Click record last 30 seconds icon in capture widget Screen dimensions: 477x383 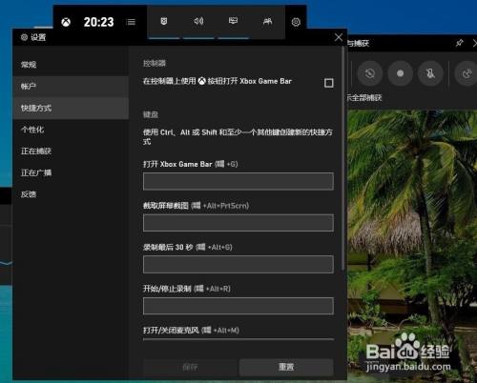pyautogui.click(x=370, y=73)
